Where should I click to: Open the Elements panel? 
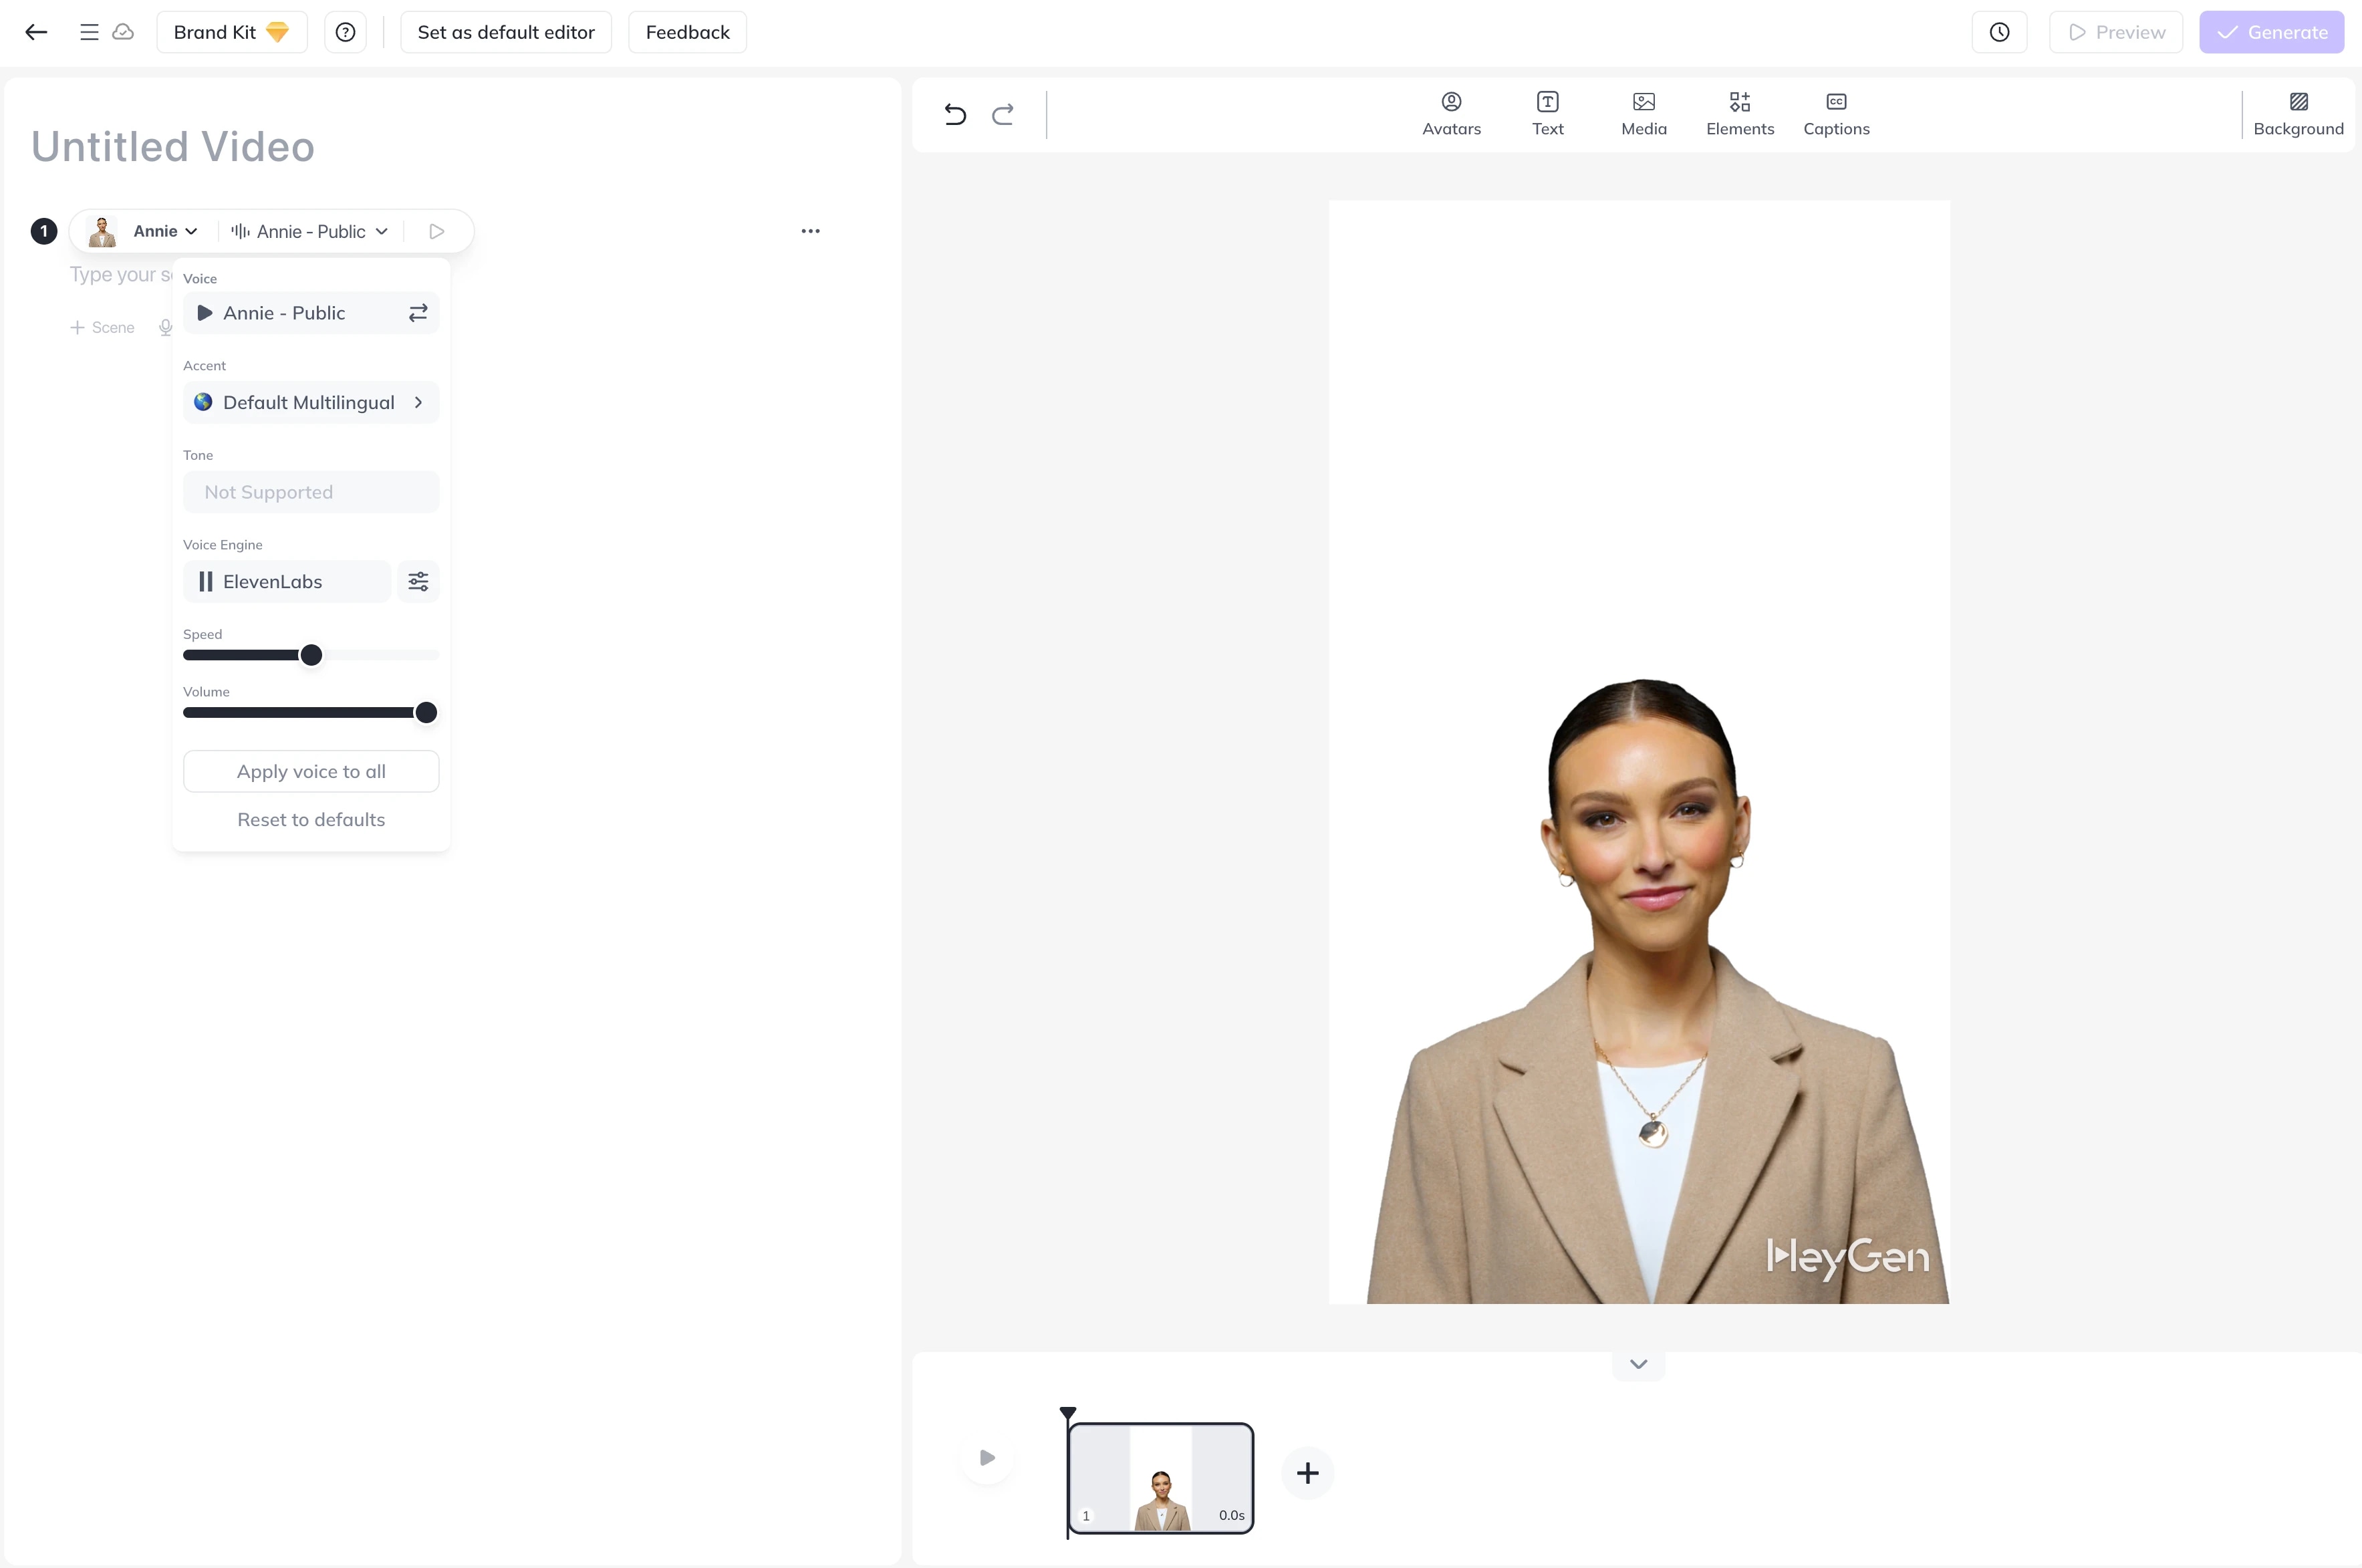click(x=1739, y=113)
